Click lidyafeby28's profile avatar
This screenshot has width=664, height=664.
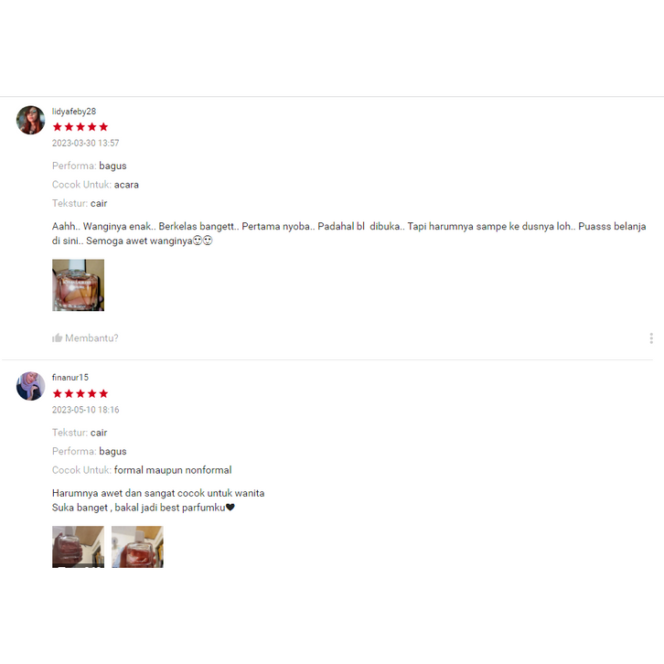(x=30, y=120)
